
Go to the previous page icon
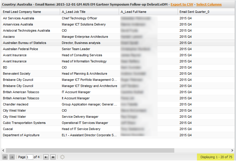[12, 157]
